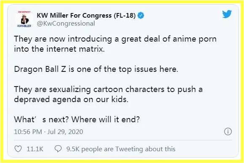Viewport: 244px width, 163px height.
Task: Click 'depraved agenda on our kids' line
Action: pyautogui.click(x=71, y=100)
